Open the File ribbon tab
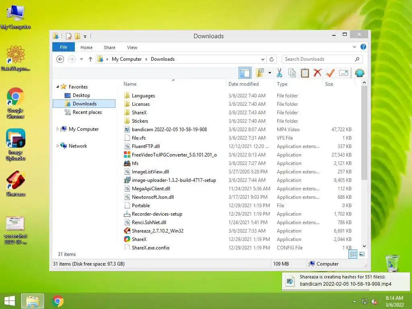412x309 pixels. coord(63,47)
